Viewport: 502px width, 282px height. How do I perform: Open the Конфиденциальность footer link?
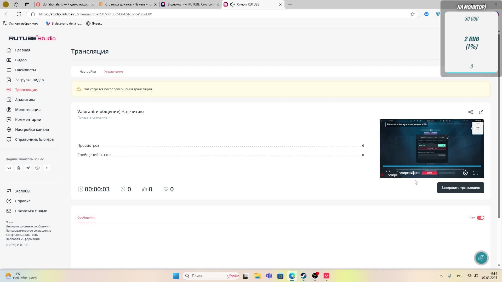pos(22,235)
